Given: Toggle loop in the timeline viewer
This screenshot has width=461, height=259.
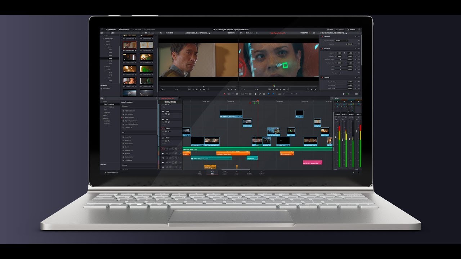Looking at the screenshot, I should pyautogui.click(x=289, y=89).
